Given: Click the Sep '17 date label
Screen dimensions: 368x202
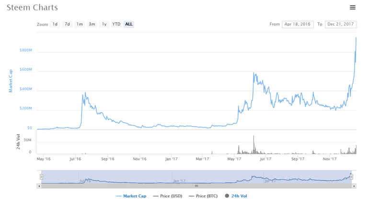Looking at the screenshot, I should coord(298,159).
